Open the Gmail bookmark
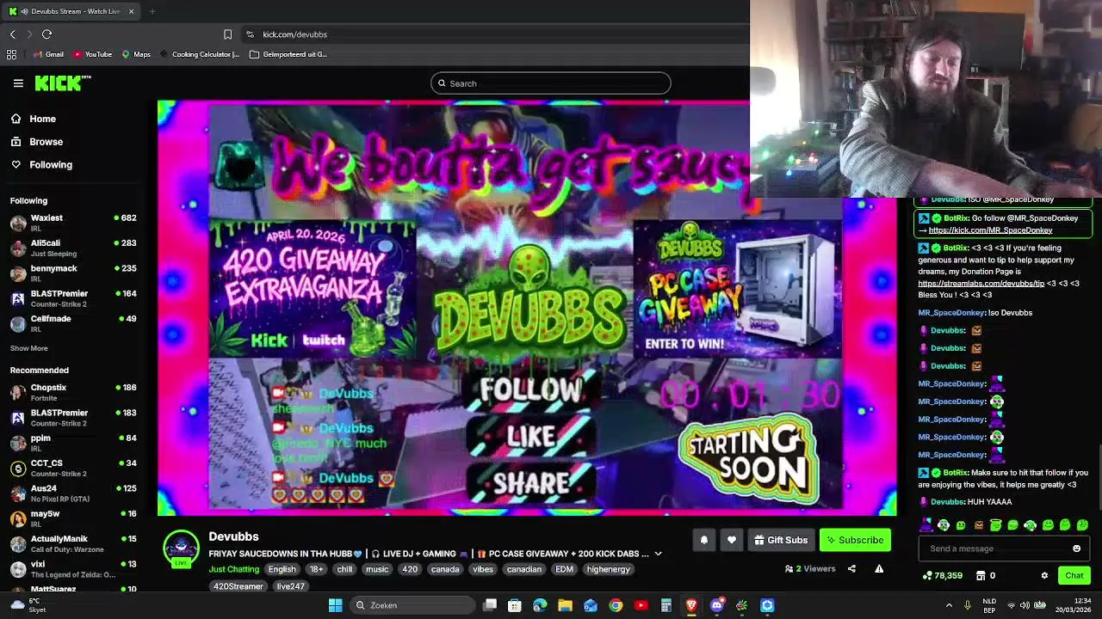 48,54
